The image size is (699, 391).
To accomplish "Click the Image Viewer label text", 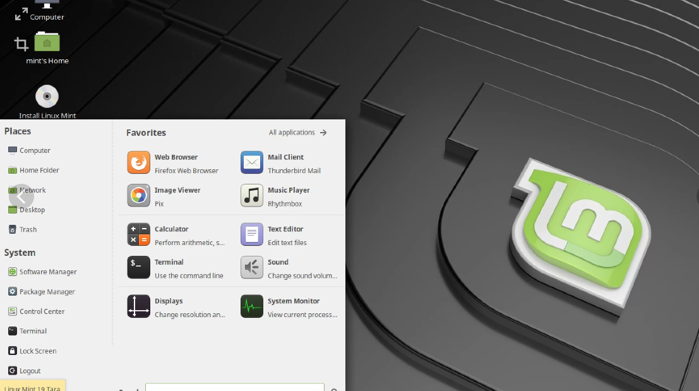I will tap(177, 190).
